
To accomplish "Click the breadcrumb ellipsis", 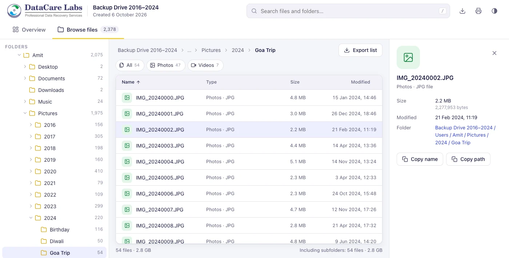I will [189, 50].
